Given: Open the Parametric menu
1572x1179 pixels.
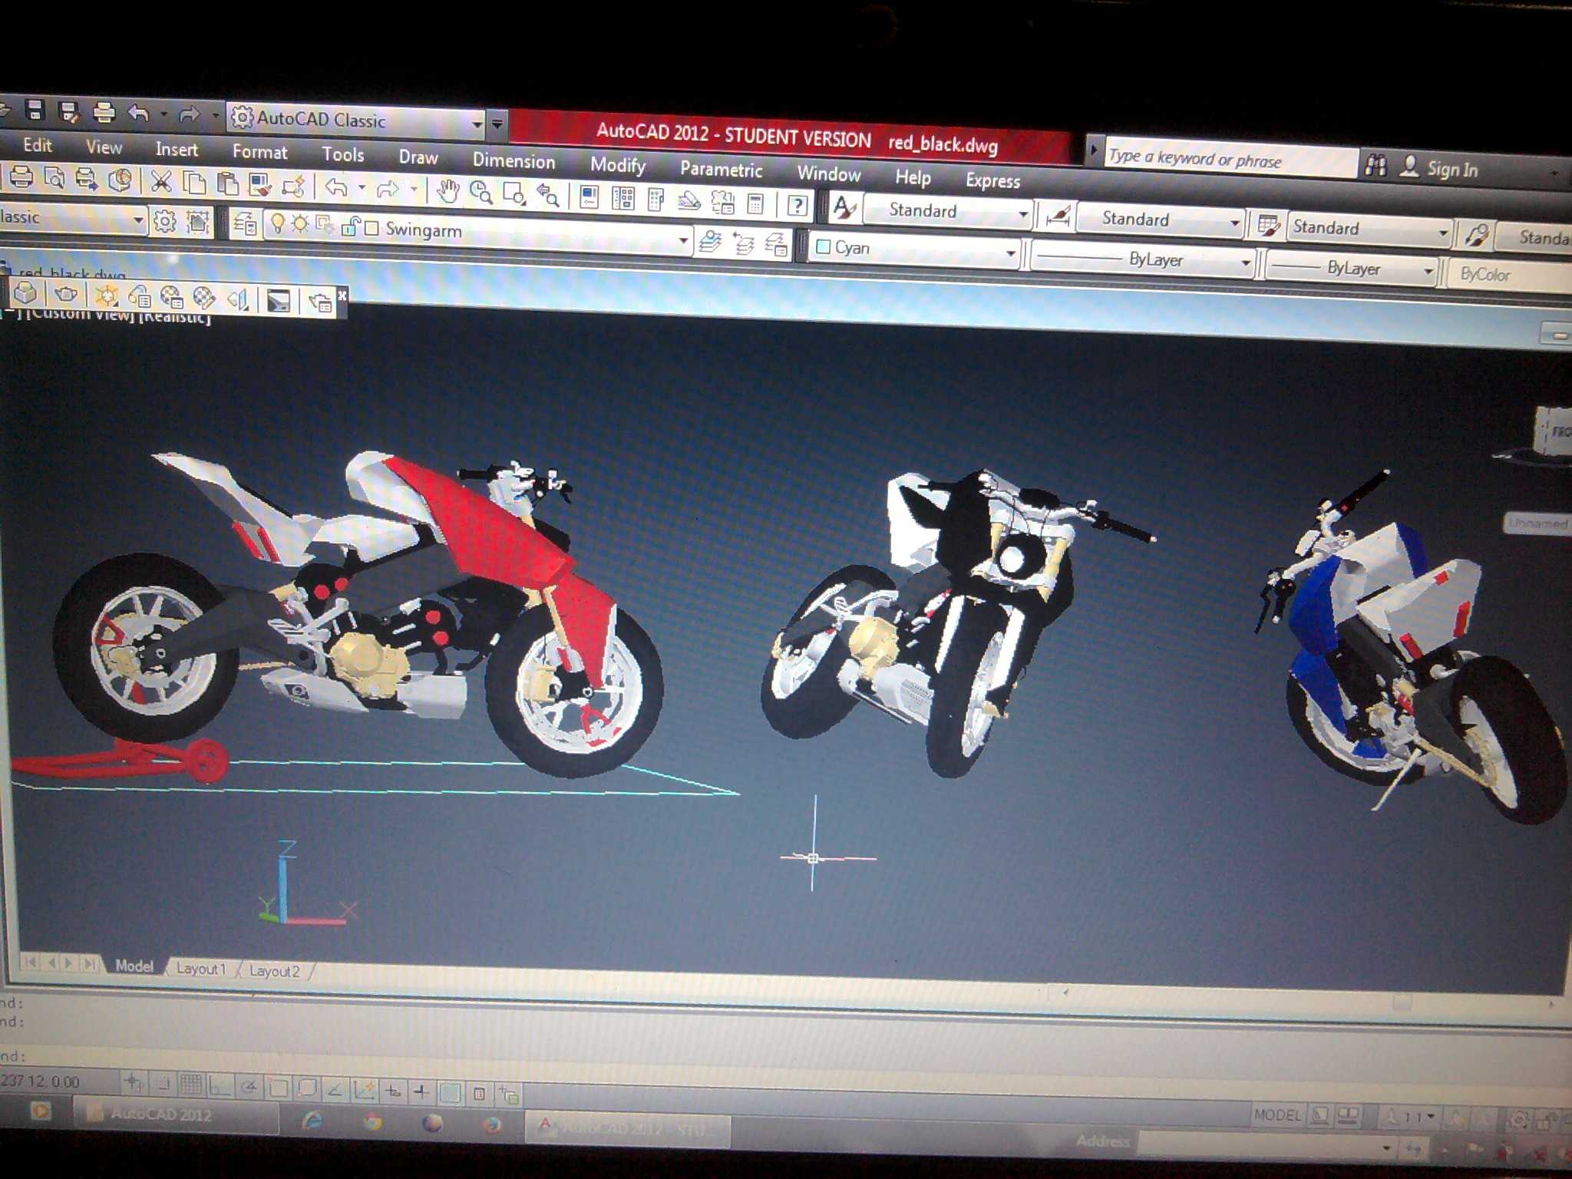Looking at the screenshot, I should pos(721,170).
